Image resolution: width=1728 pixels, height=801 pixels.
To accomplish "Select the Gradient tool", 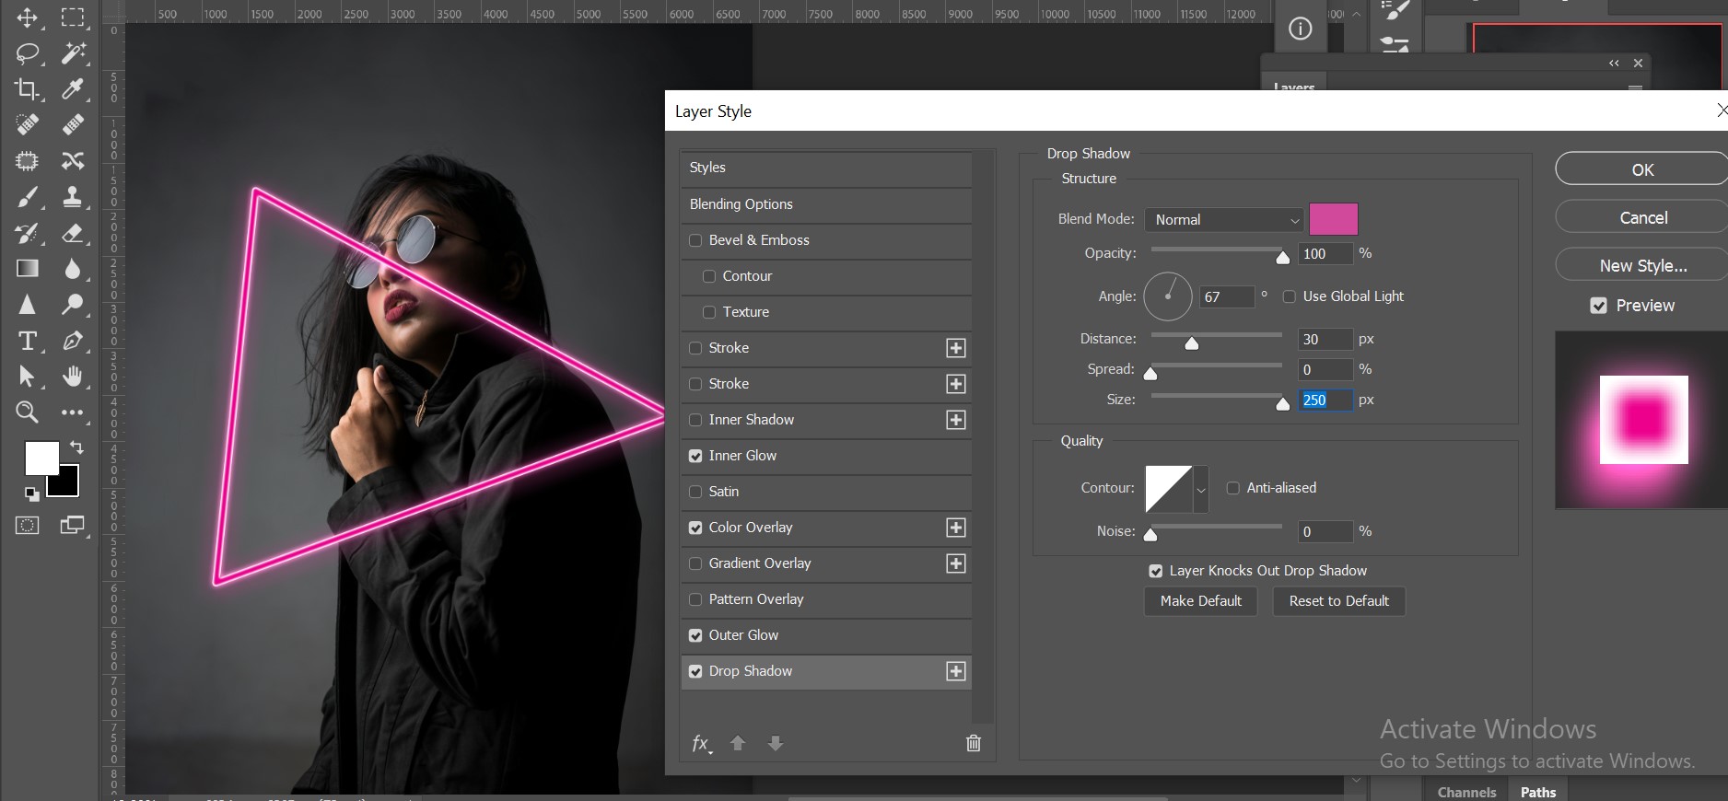I will coord(27,269).
